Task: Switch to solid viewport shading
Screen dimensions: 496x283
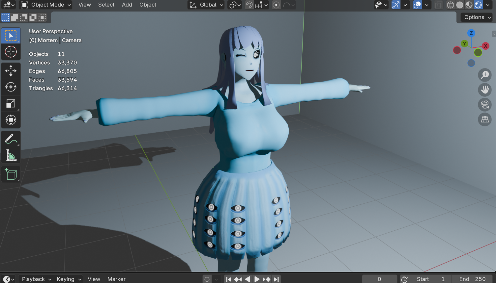Action: click(460, 5)
